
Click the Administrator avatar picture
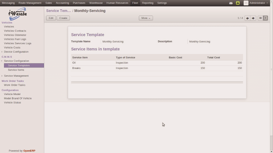(x=246, y=3)
